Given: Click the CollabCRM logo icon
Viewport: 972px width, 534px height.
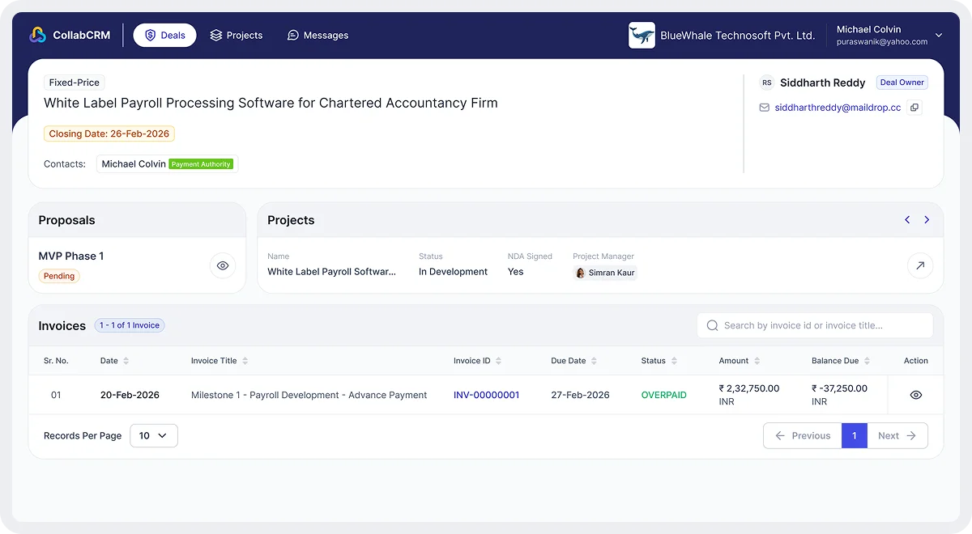Looking at the screenshot, I should click(38, 35).
